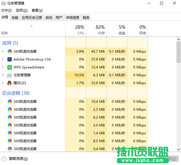Sort processes by the 磁盘 column
Viewport: 181px width, 165px height.
[x=117, y=30]
